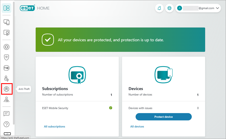The width and height of the screenshot is (226, 139).
Task: Click the ESET HOME logo
Action: point(35,8)
